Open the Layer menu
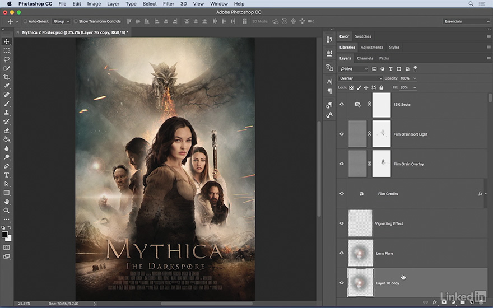 pyautogui.click(x=113, y=4)
